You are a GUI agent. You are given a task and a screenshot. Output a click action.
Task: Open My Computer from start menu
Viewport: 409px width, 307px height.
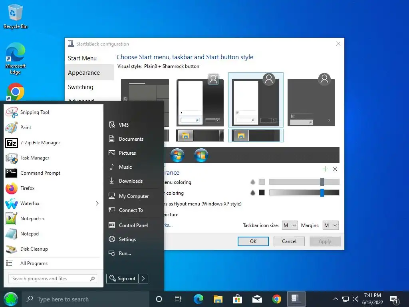pyautogui.click(x=133, y=196)
